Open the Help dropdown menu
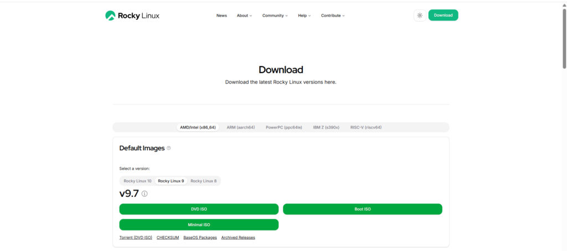Image resolution: width=567 pixels, height=251 pixels. [x=304, y=16]
